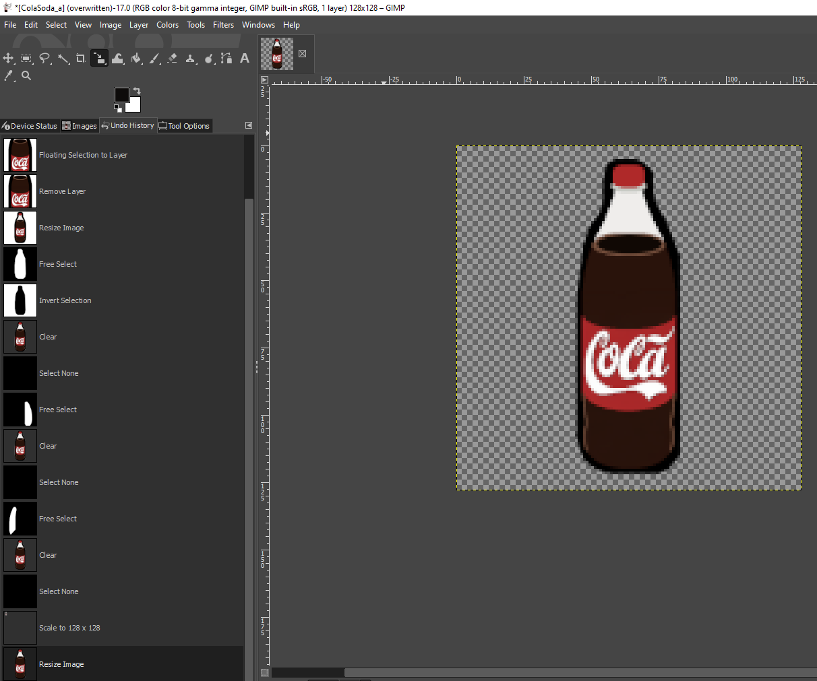
Task: Activate the Fuzzy Select wand tool
Action: pyautogui.click(x=63, y=59)
